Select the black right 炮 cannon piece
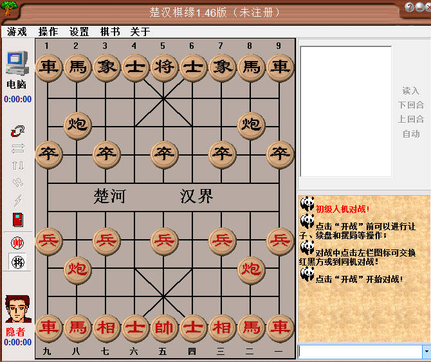431x362 pixels. tap(251, 125)
